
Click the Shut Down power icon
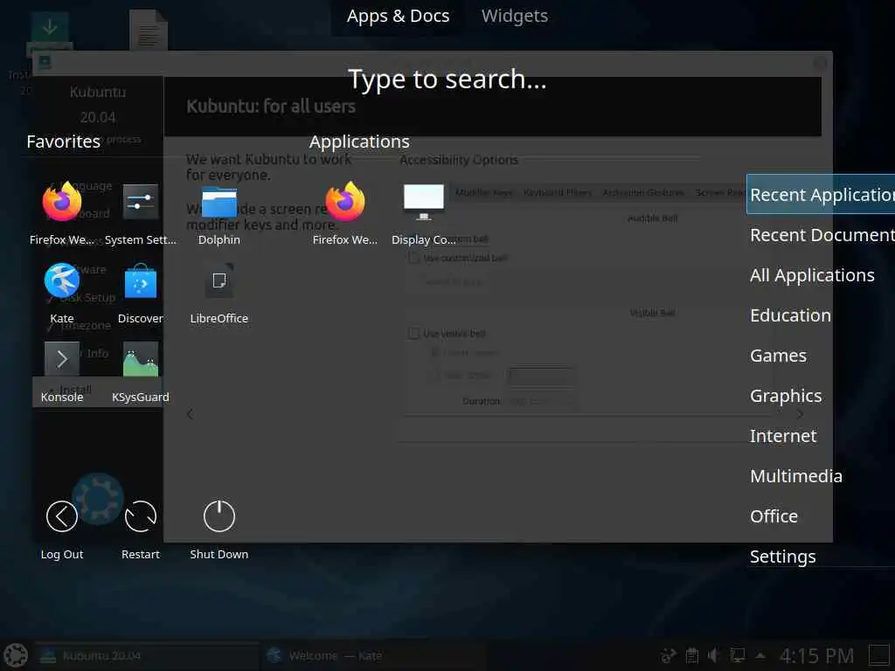(x=219, y=516)
